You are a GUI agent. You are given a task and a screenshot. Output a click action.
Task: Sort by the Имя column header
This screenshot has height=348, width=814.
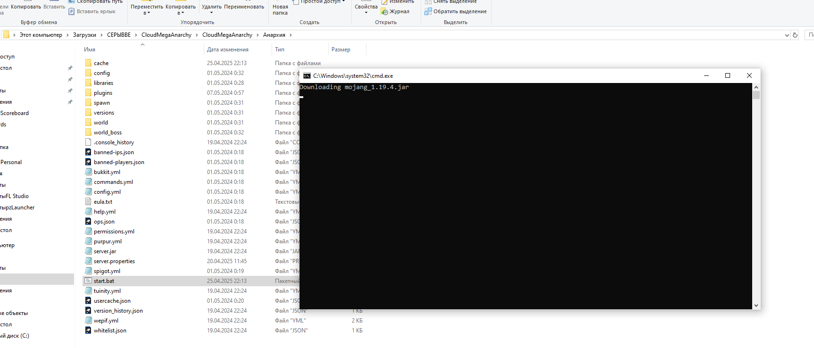tap(90, 50)
